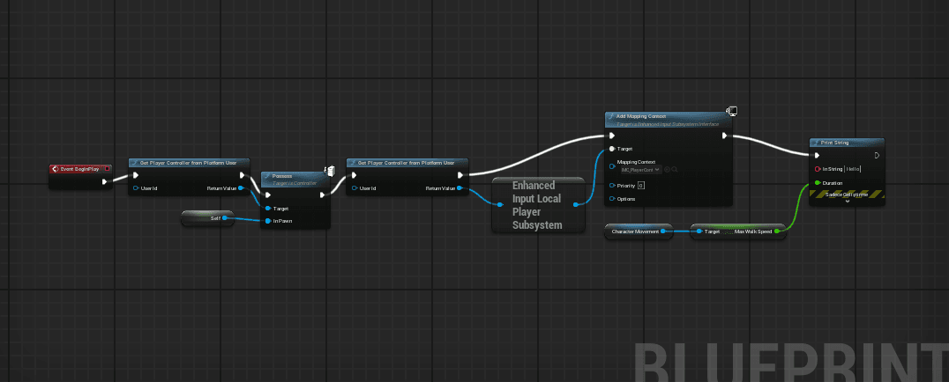Click the red delegate pin on Event BeginPlay

point(107,169)
